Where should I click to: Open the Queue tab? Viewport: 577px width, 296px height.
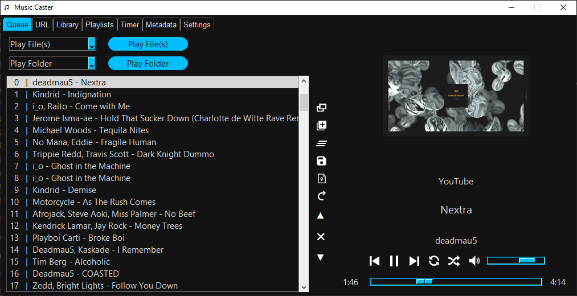[18, 24]
